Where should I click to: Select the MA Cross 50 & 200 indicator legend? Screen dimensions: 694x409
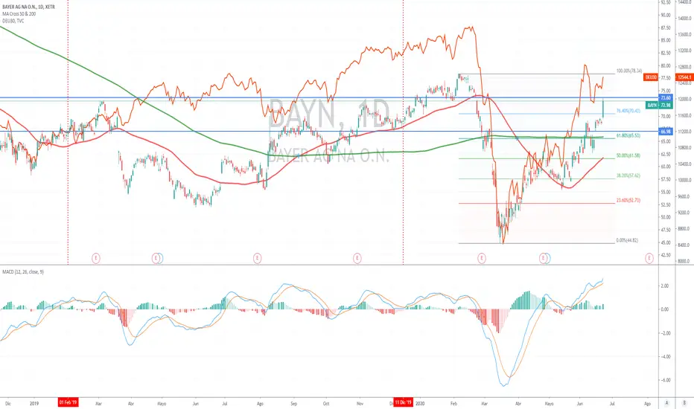19,13
